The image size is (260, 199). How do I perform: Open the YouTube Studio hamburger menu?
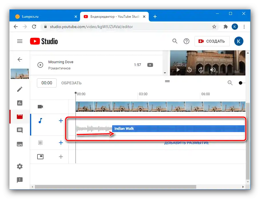coord(20,41)
